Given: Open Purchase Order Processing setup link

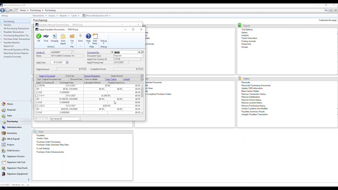Looking at the screenshot, I should [x=48, y=142].
